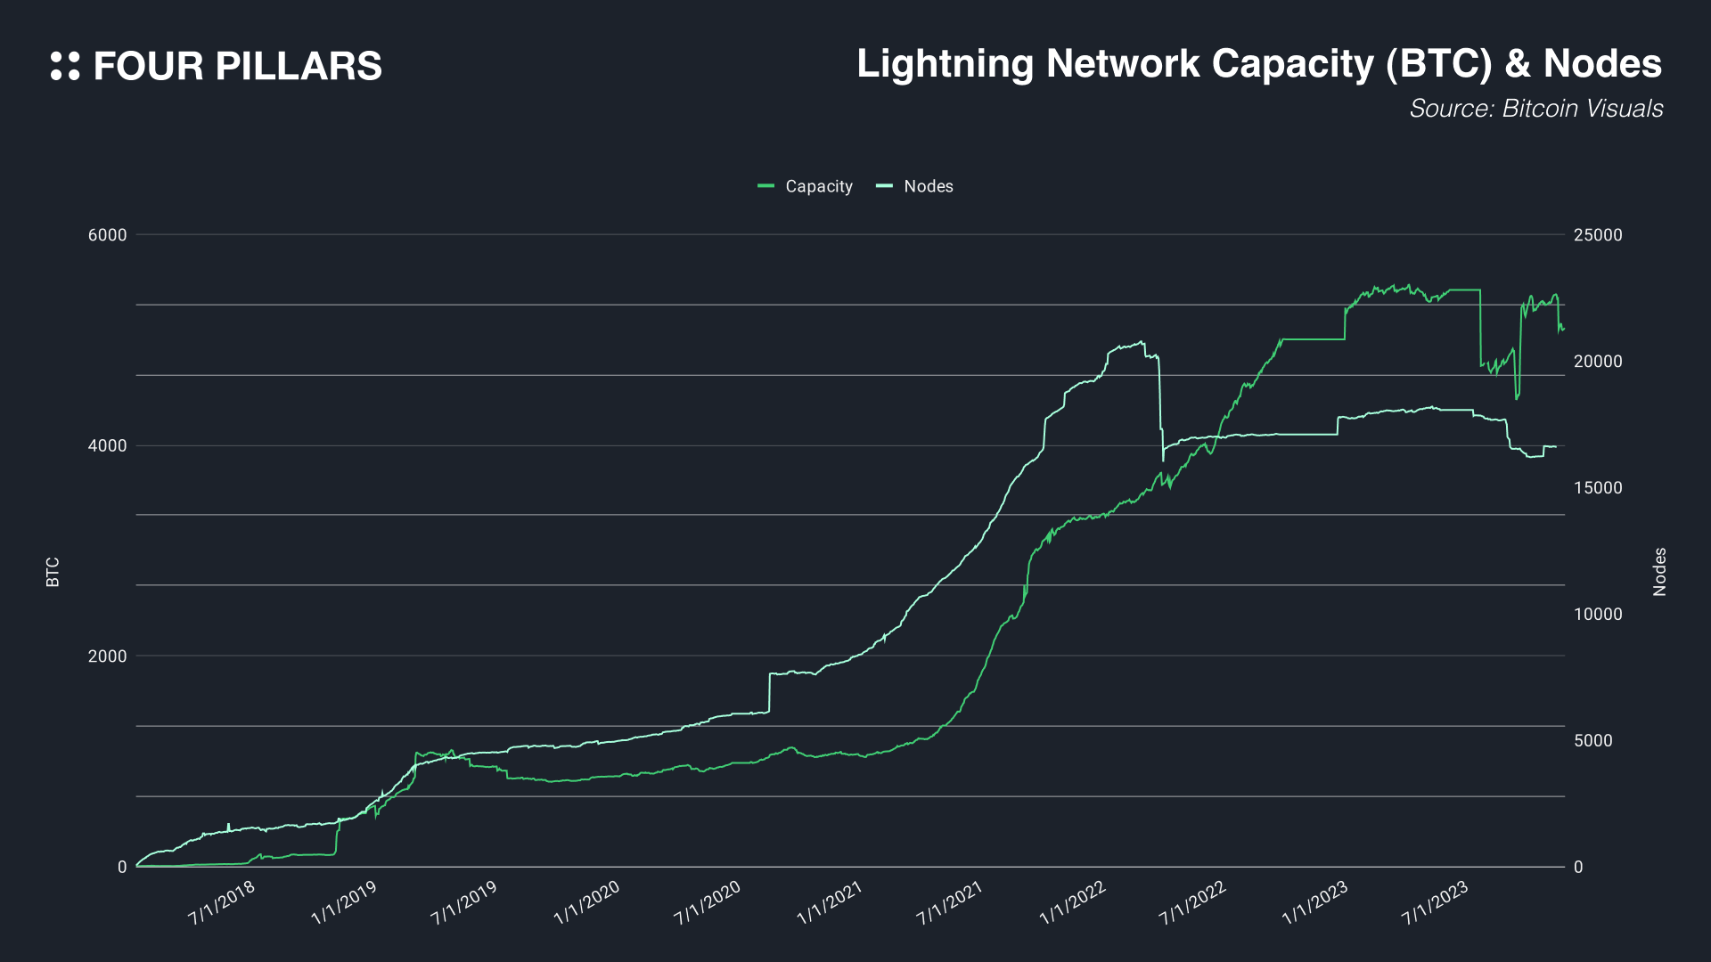Click the 6000 BTC axis tick label

pyautogui.click(x=107, y=235)
